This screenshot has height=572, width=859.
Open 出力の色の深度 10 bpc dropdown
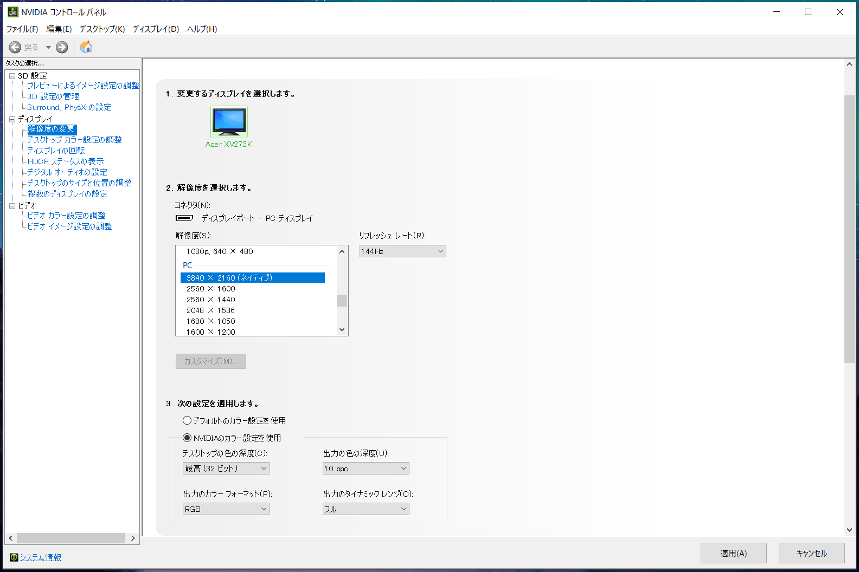click(x=366, y=469)
